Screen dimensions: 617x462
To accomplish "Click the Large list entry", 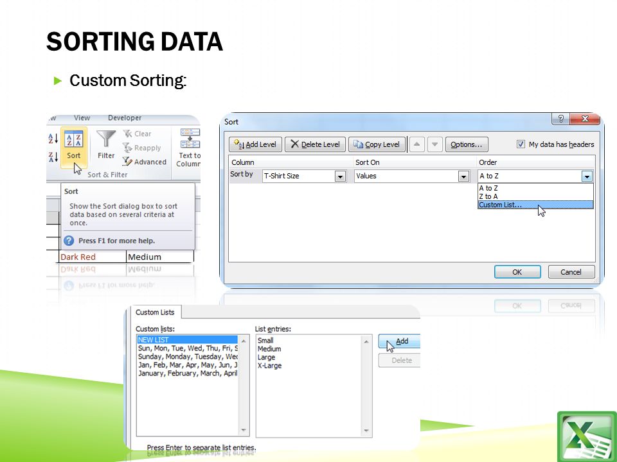I will coord(266,357).
